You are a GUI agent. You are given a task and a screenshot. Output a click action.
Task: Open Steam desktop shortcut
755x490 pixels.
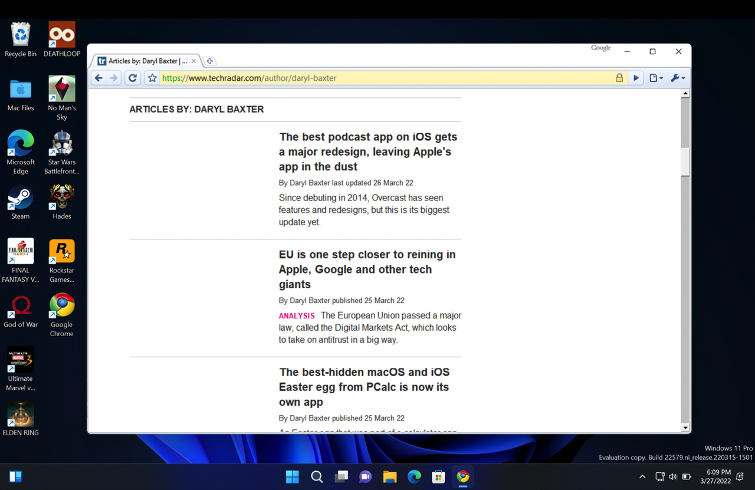[x=21, y=202]
